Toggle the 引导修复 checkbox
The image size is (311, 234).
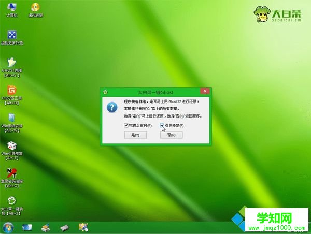162,126
